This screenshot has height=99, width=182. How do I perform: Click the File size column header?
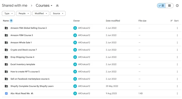(x=142, y=21)
